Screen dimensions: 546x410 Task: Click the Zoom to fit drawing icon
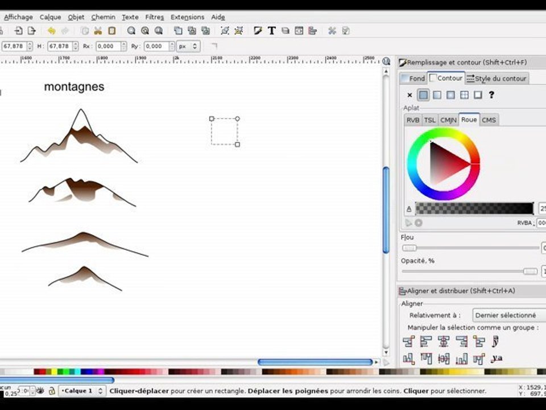click(145, 31)
